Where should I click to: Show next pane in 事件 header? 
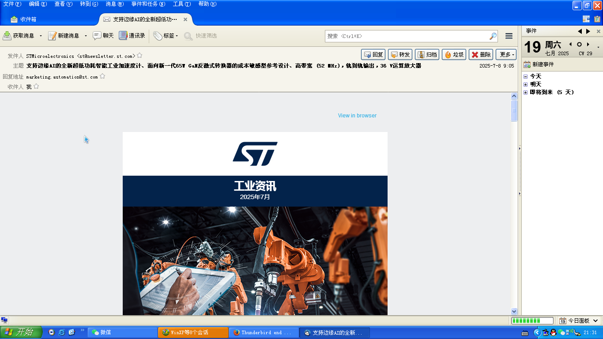[588, 31]
